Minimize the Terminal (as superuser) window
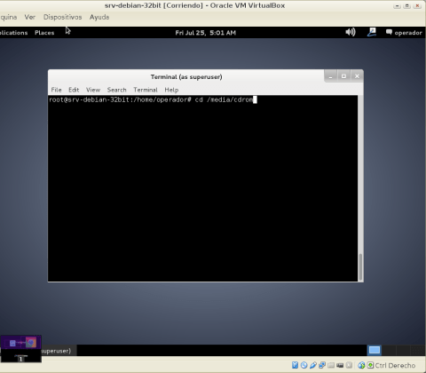 [x=331, y=76]
